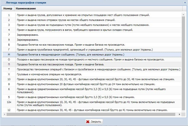Select row О 'Посадка и высадка пассажиров'

coord(92,60)
